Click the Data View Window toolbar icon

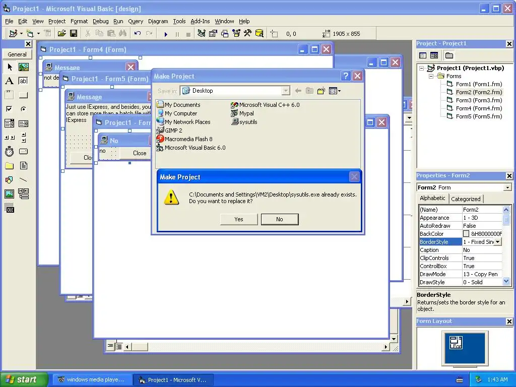(260, 34)
